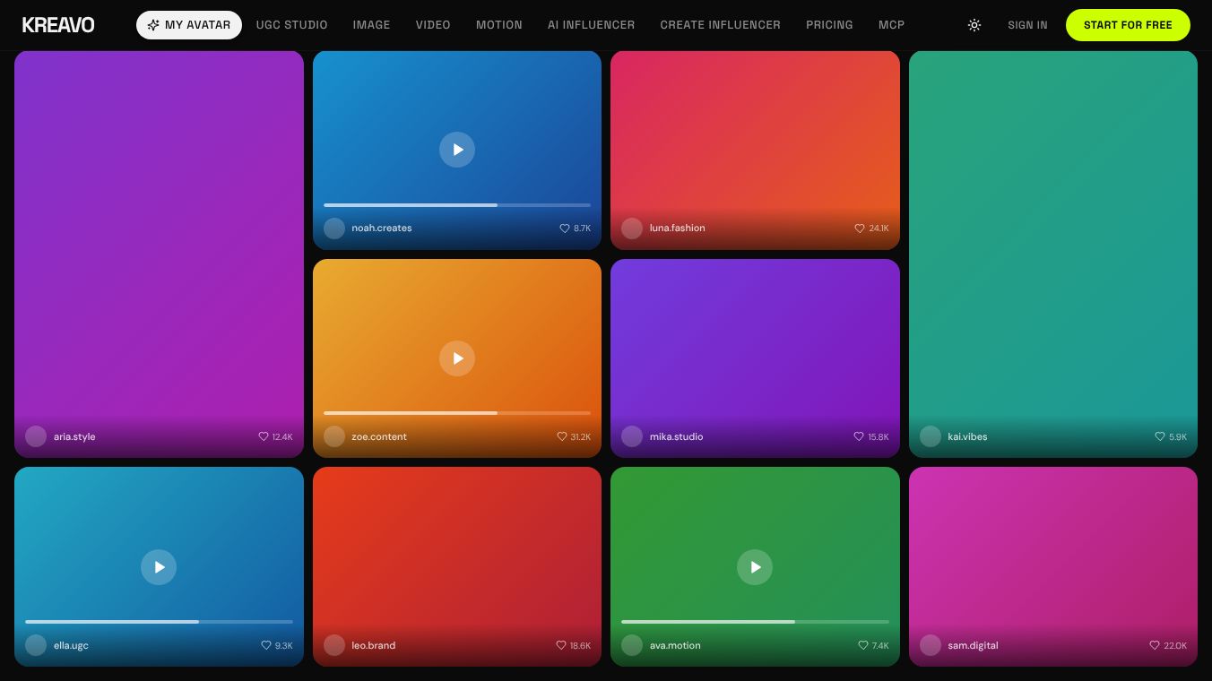Image resolution: width=1212 pixels, height=681 pixels.
Task: Open the Motion menu item
Action: tap(499, 25)
